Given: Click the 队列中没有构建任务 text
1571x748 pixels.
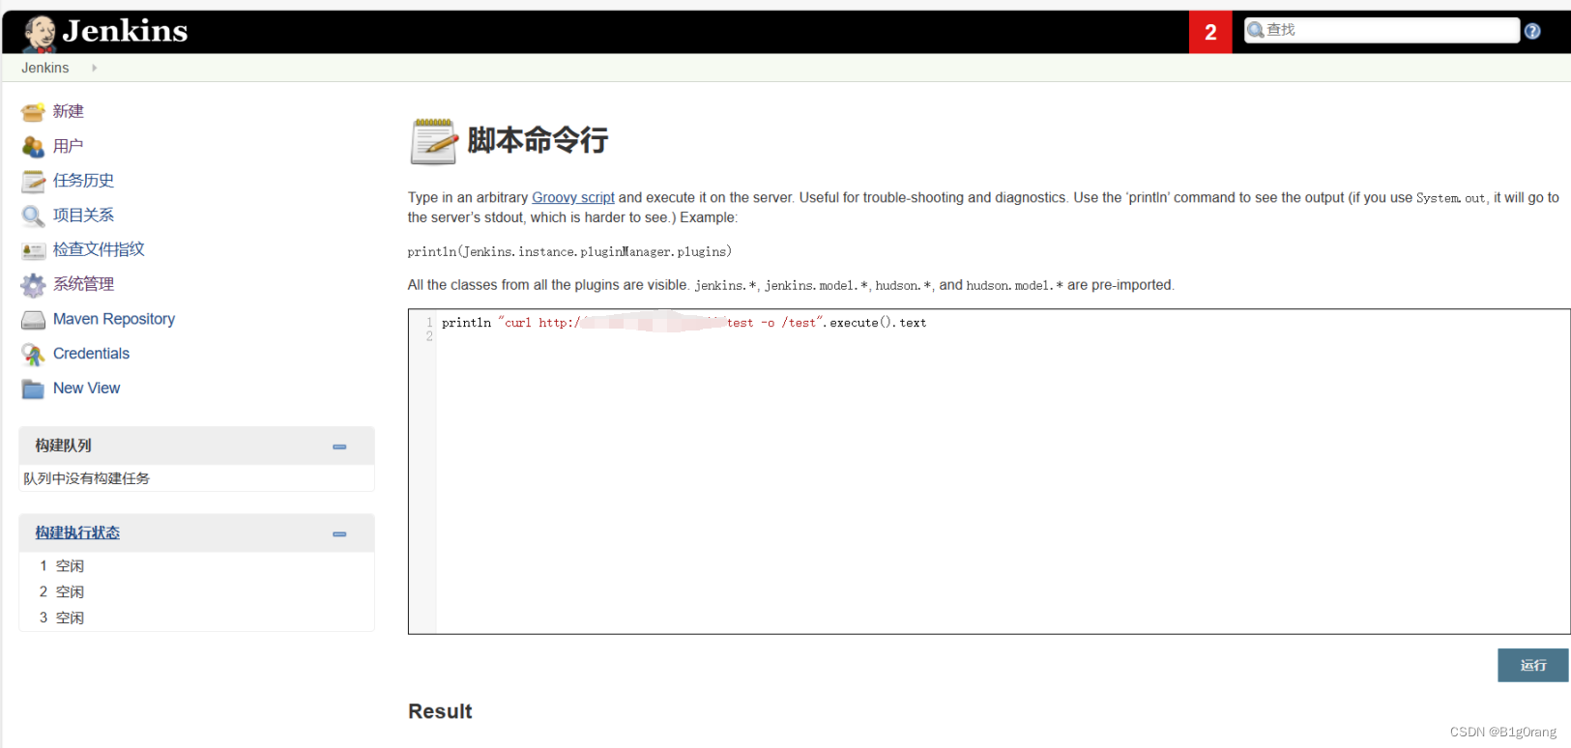Looking at the screenshot, I should coord(87,478).
